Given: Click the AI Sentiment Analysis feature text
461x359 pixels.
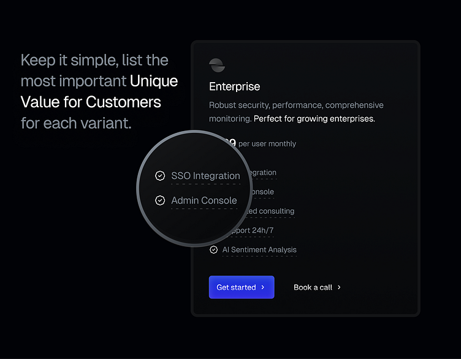Looking at the screenshot, I should [x=259, y=250].
